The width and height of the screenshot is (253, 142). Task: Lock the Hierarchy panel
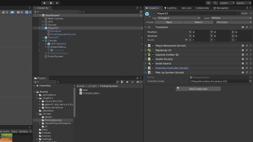click(x=137, y=8)
